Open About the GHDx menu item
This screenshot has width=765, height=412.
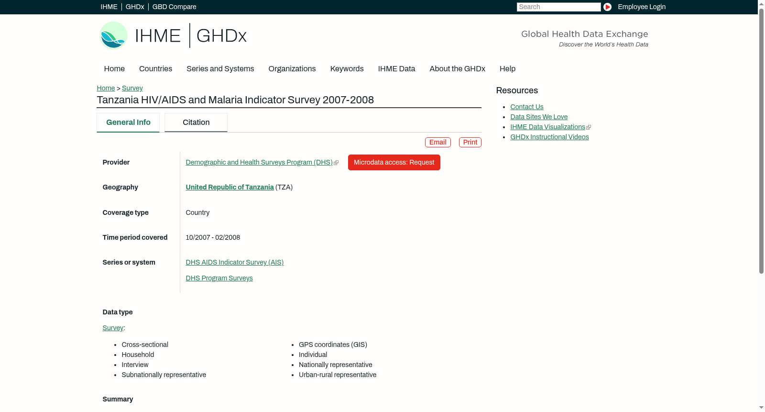tap(457, 69)
